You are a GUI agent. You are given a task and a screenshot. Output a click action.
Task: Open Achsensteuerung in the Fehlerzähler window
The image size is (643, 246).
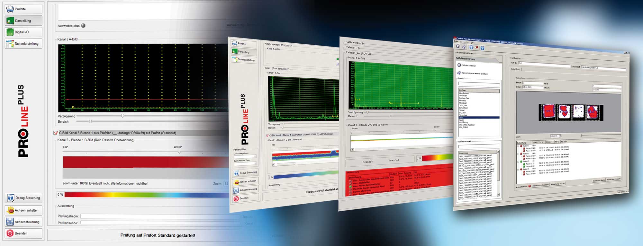[246, 190]
